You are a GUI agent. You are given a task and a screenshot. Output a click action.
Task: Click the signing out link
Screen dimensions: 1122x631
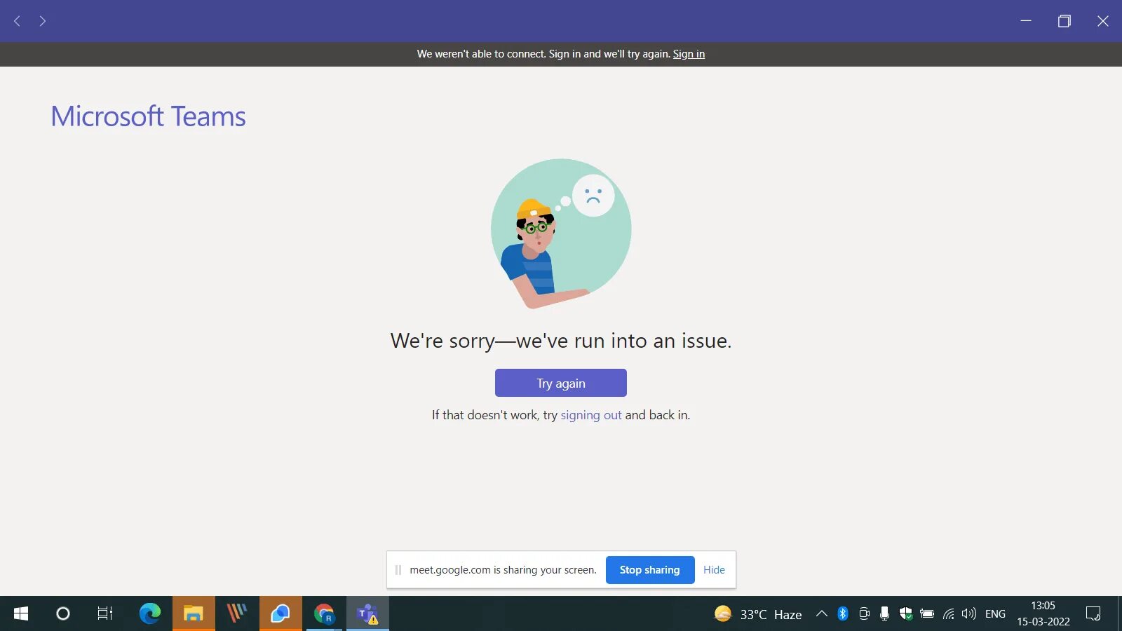[x=591, y=415]
